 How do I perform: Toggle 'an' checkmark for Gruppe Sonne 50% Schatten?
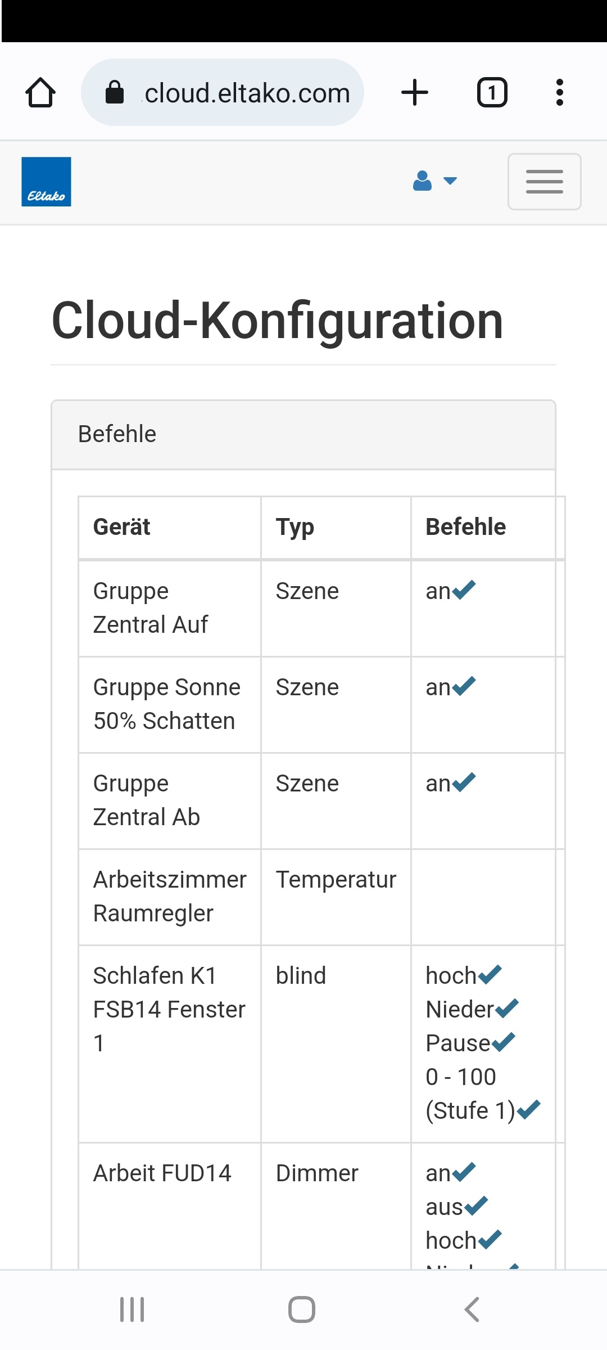click(x=464, y=686)
